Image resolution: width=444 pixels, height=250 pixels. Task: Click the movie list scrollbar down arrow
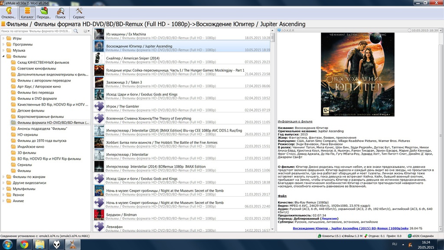pos(272,230)
